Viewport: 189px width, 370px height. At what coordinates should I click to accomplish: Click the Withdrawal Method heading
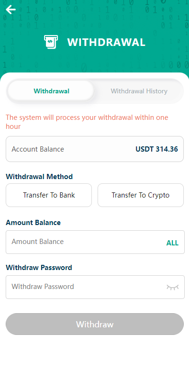point(39,177)
